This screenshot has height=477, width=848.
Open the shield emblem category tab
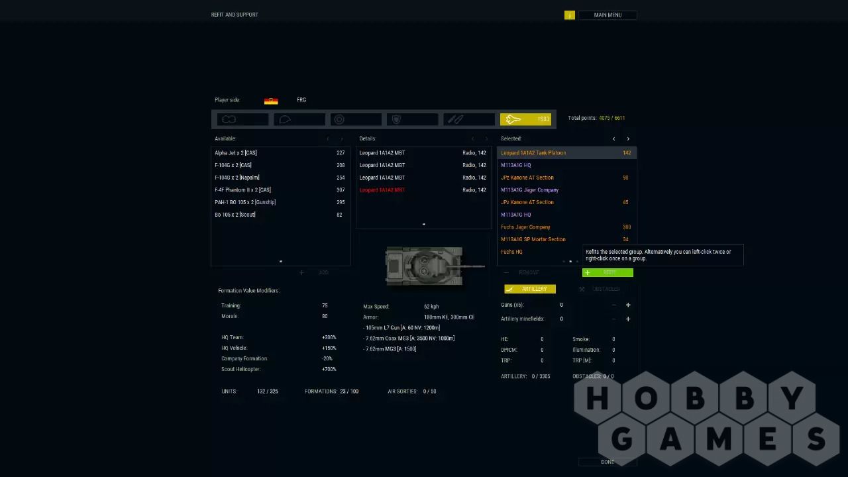point(412,119)
